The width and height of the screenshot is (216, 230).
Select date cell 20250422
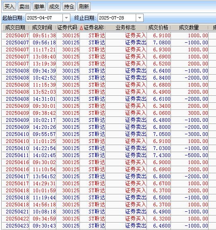(17, 218)
